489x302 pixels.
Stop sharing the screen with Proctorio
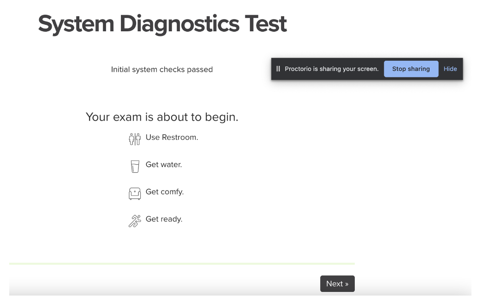pos(411,69)
